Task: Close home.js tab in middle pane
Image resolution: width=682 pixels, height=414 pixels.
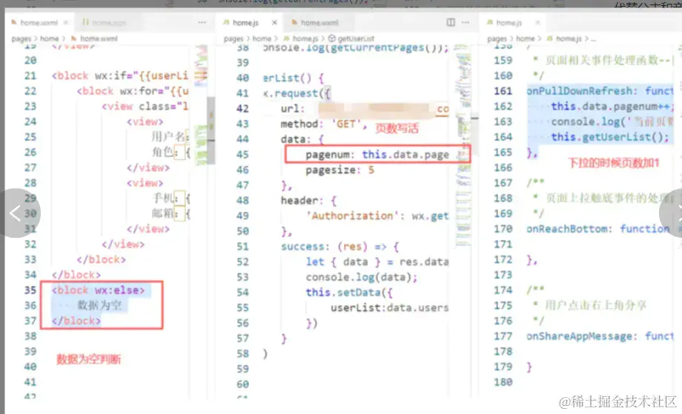Action: 274,23
